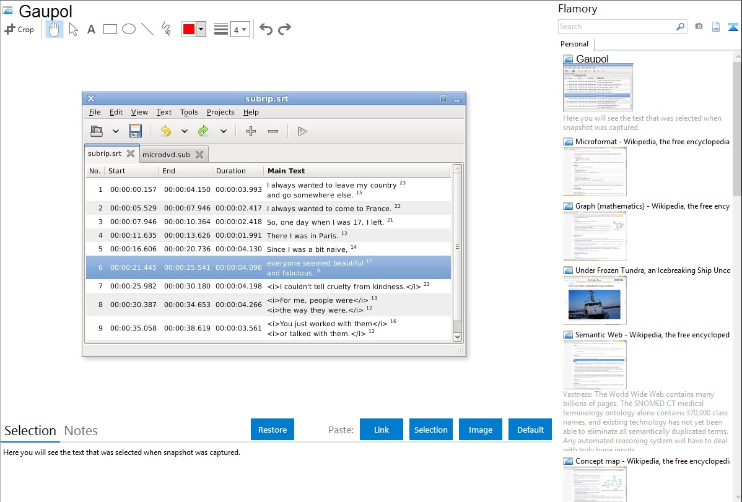Click the Gaupol open file icon

(x=97, y=131)
